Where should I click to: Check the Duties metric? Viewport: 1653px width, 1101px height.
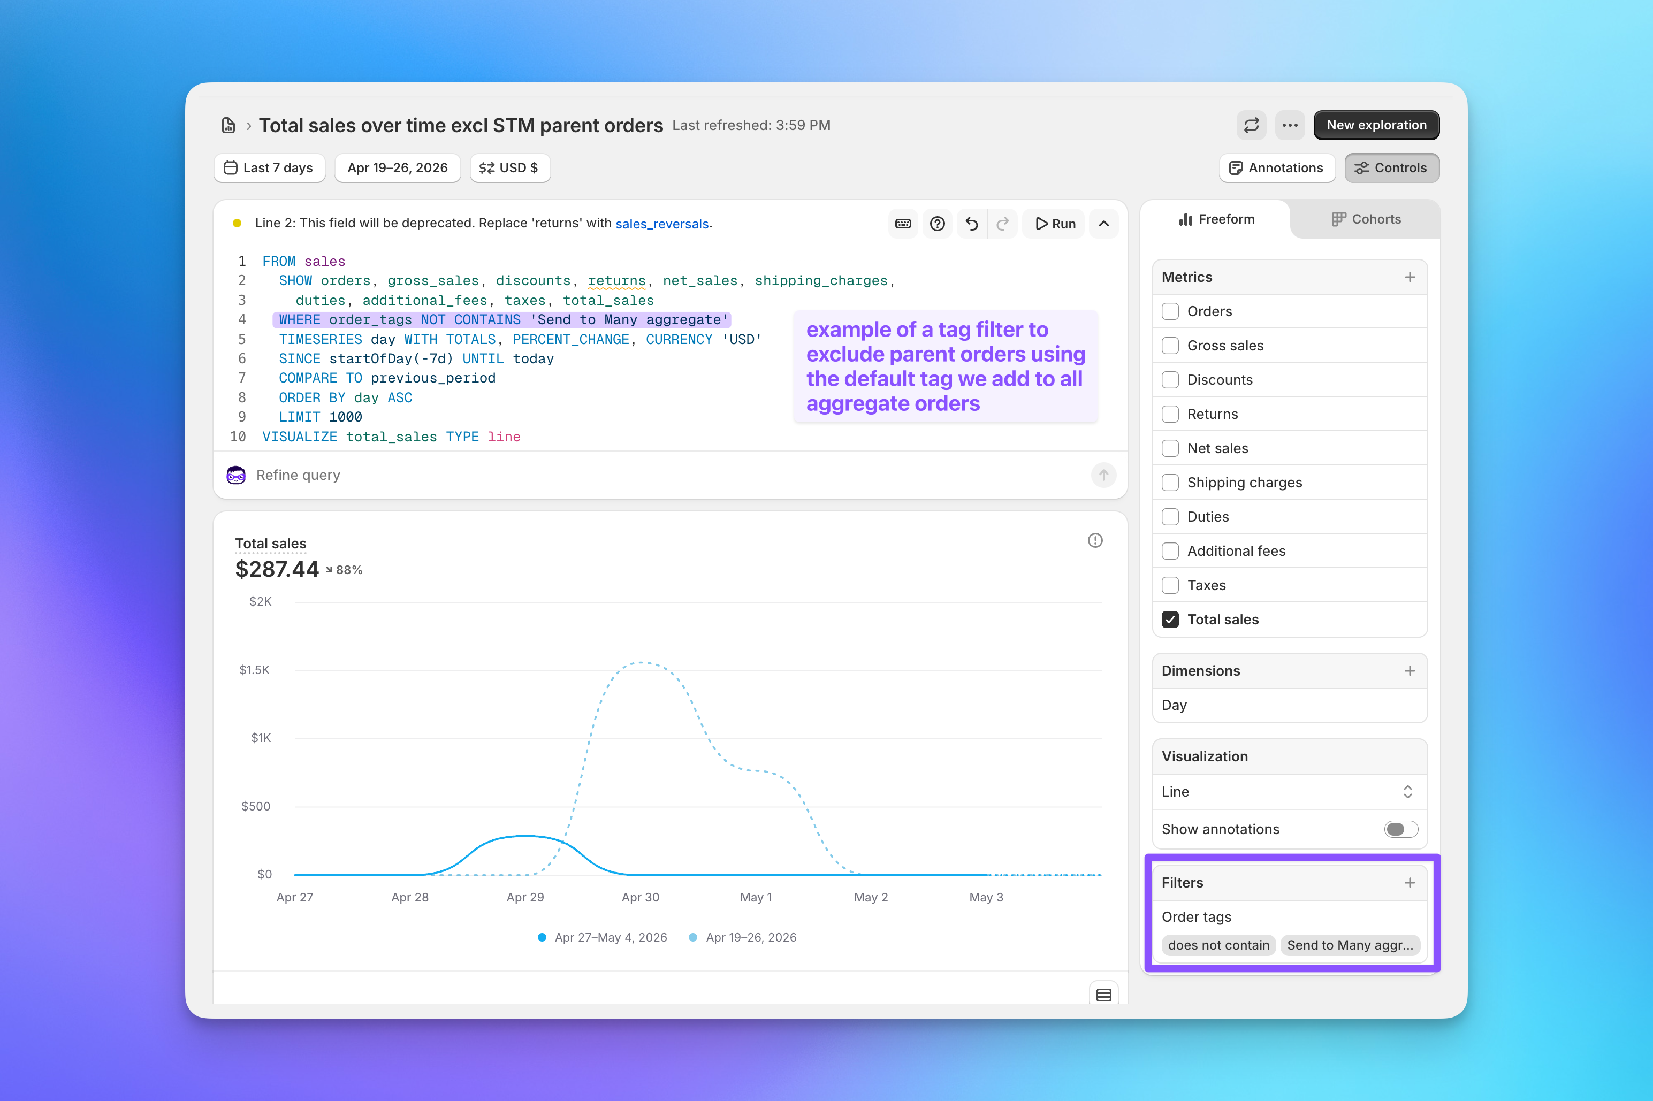[x=1170, y=517]
